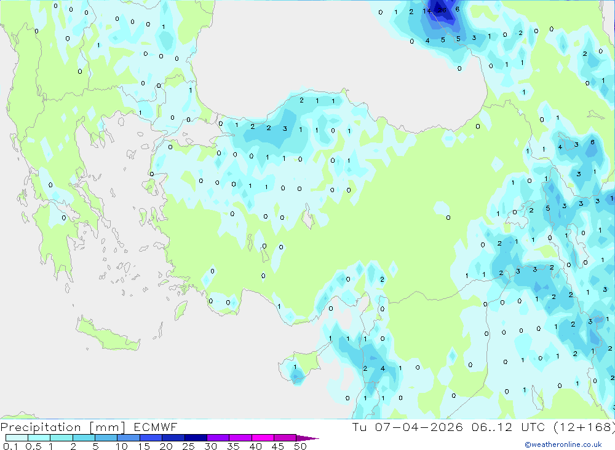The height and width of the screenshot is (450, 615).
Task: Choose the 25–30 mm legend color swatch
Action: coord(196,438)
